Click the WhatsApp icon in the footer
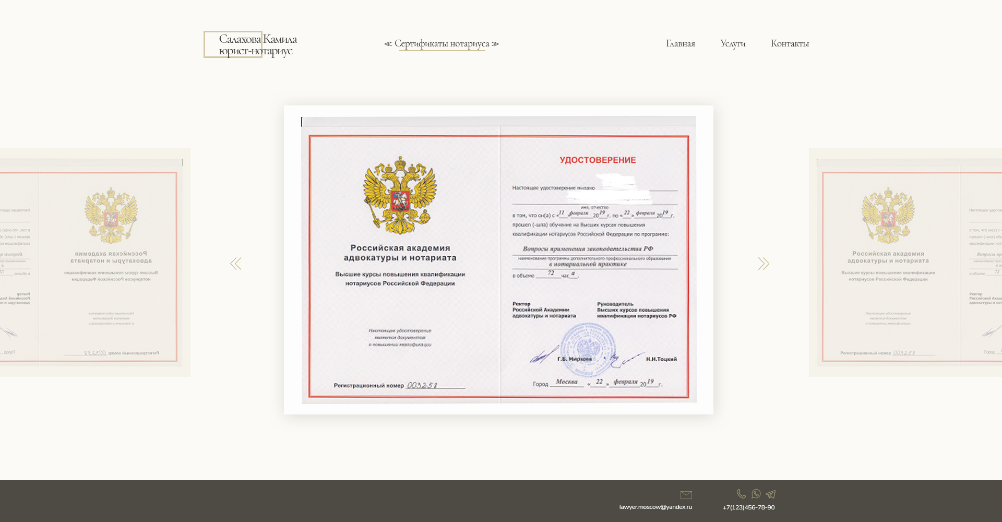The width and height of the screenshot is (1002, 522). pyautogui.click(x=756, y=494)
